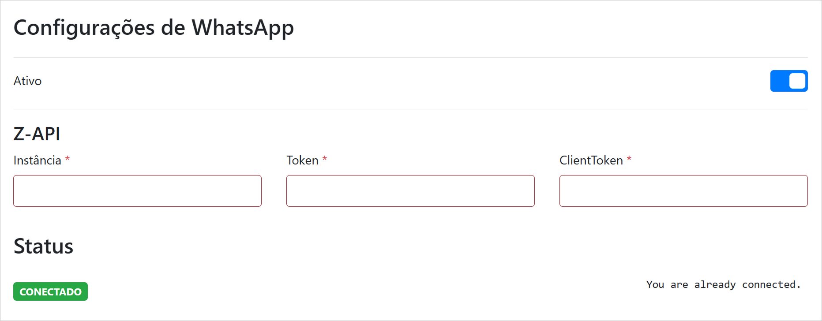Click the required asterisk next to Token
822x321 pixels.
click(x=325, y=159)
